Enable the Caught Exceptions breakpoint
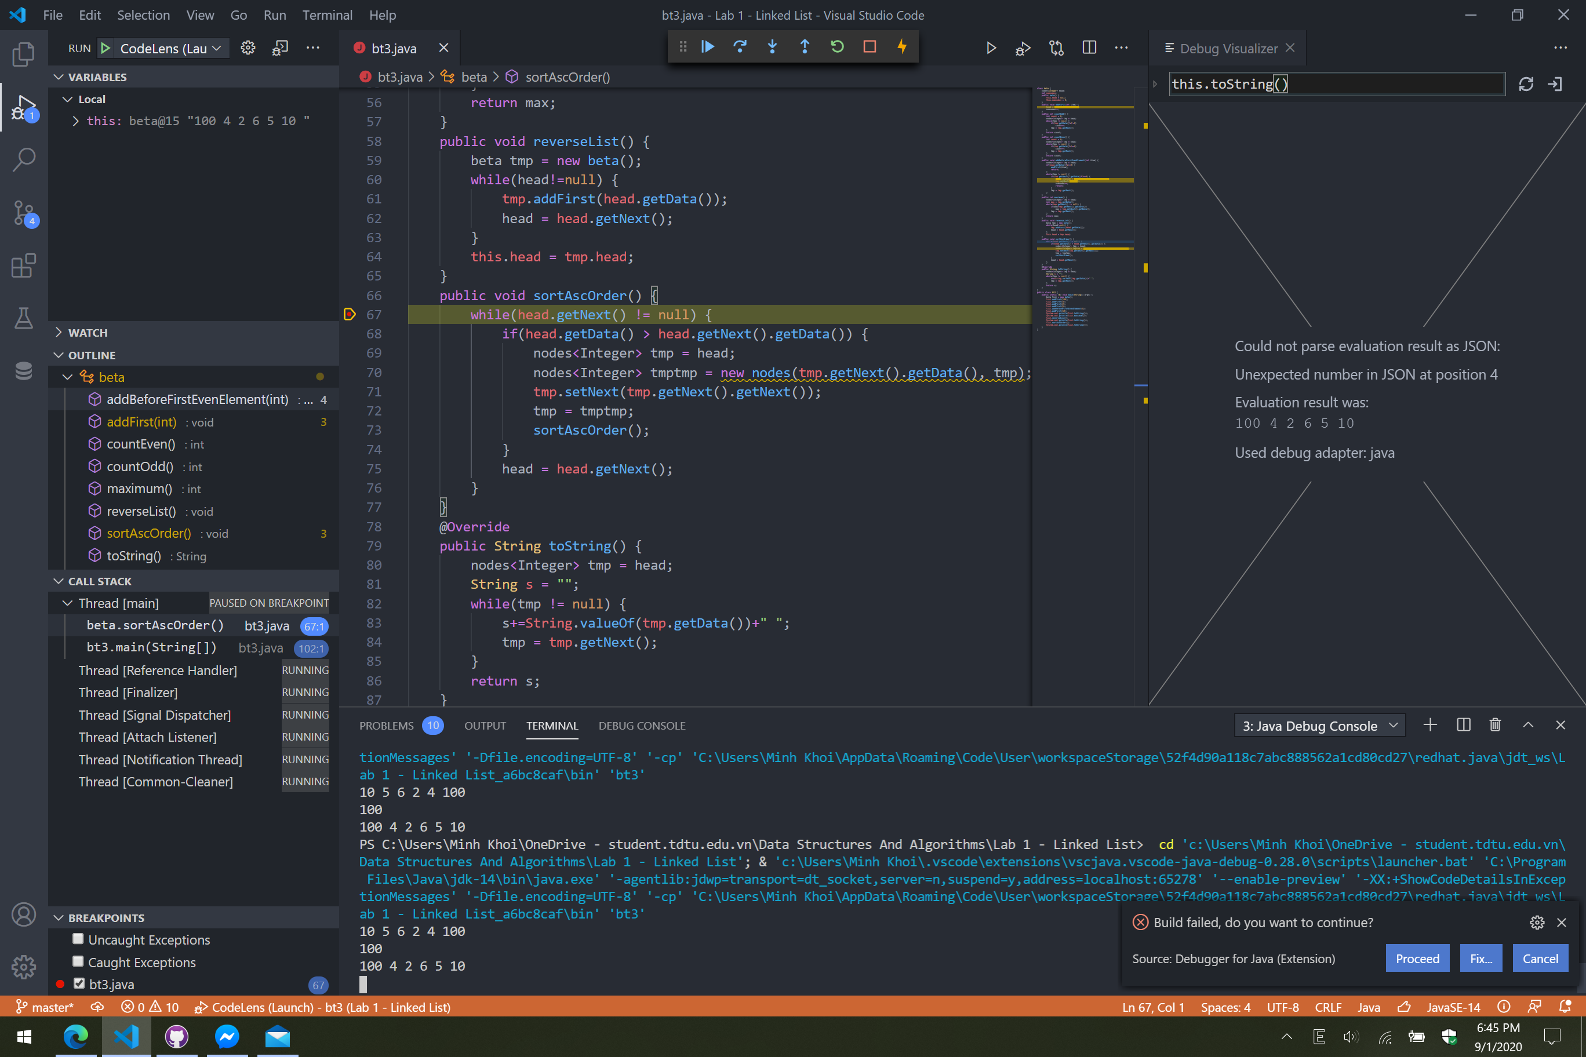The image size is (1586, 1057). point(78,961)
